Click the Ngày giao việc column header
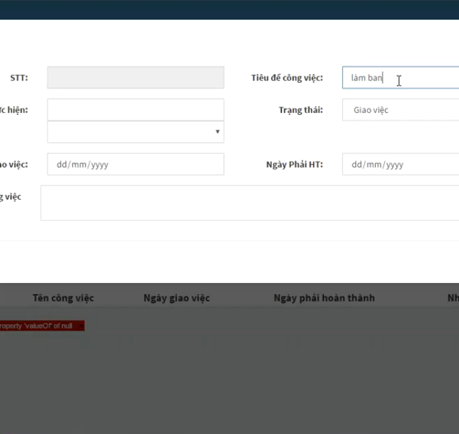 point(176,298)
